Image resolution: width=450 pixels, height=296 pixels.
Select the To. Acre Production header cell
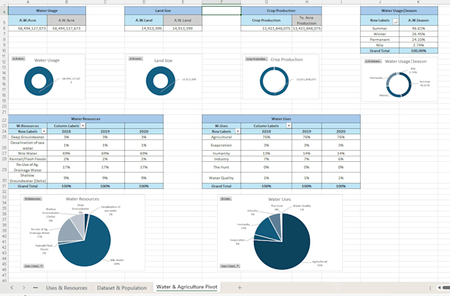[306, 20]
